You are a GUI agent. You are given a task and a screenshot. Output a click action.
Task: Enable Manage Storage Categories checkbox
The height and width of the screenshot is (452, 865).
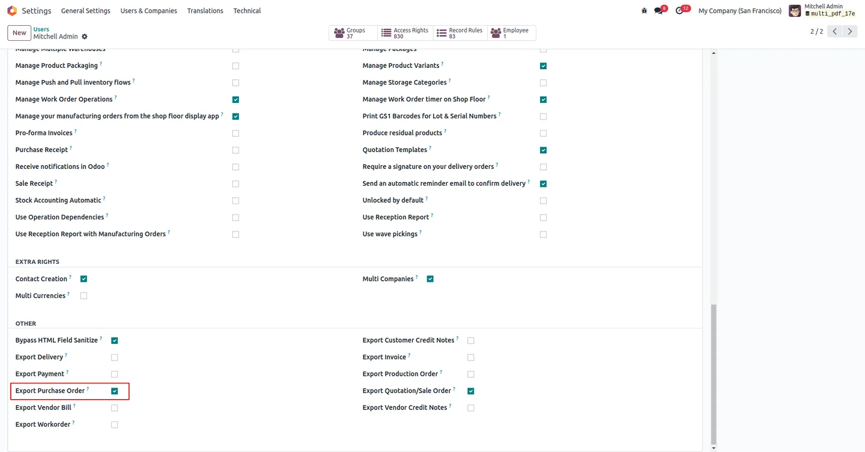point(543,83)
